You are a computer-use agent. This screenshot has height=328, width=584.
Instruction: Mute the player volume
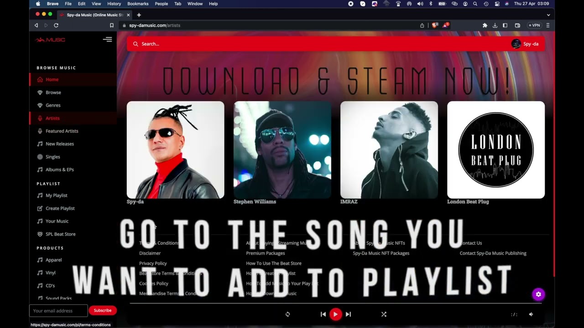coord(531,314)
